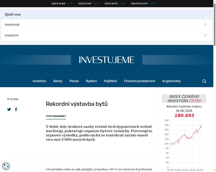Open the search magnifier icon
This screenshot has height=172, width=216.
pyautogui.click(x=204, y=81)
